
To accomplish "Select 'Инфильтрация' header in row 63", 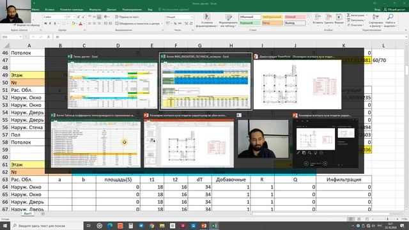I will [x=344, y=180].
